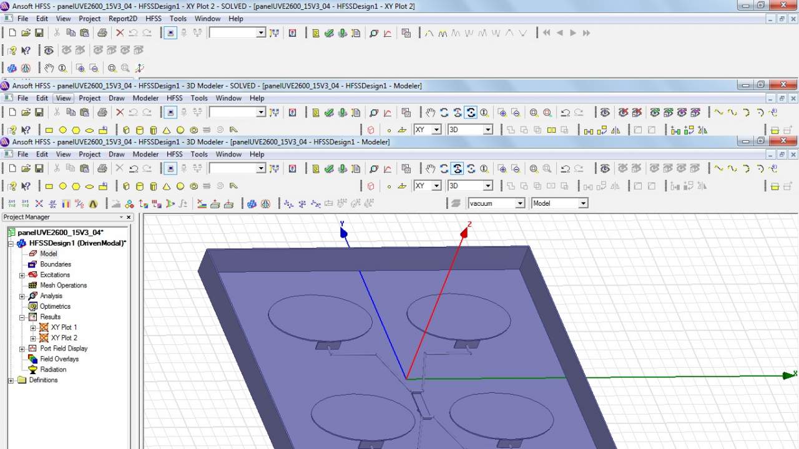The image size is (799, 449).
Task: Print from the front window toolbar
Action: tap(102, 168)
